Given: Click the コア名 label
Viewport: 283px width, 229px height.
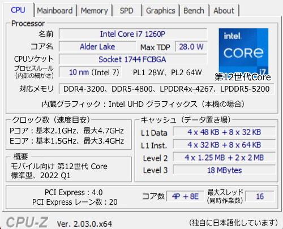Looking at the screenshot, I should click(x=42, y=46).
